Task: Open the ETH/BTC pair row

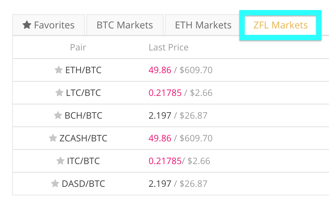Action: pyautogui.click(x=83, y=70)
